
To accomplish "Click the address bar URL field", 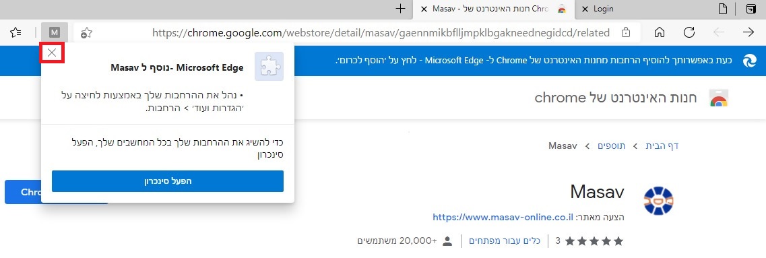I will tap(381, 33).
